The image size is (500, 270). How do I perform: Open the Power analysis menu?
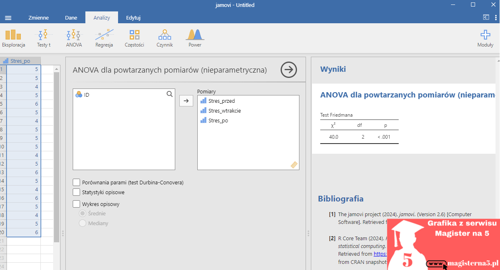click(195, 38)
